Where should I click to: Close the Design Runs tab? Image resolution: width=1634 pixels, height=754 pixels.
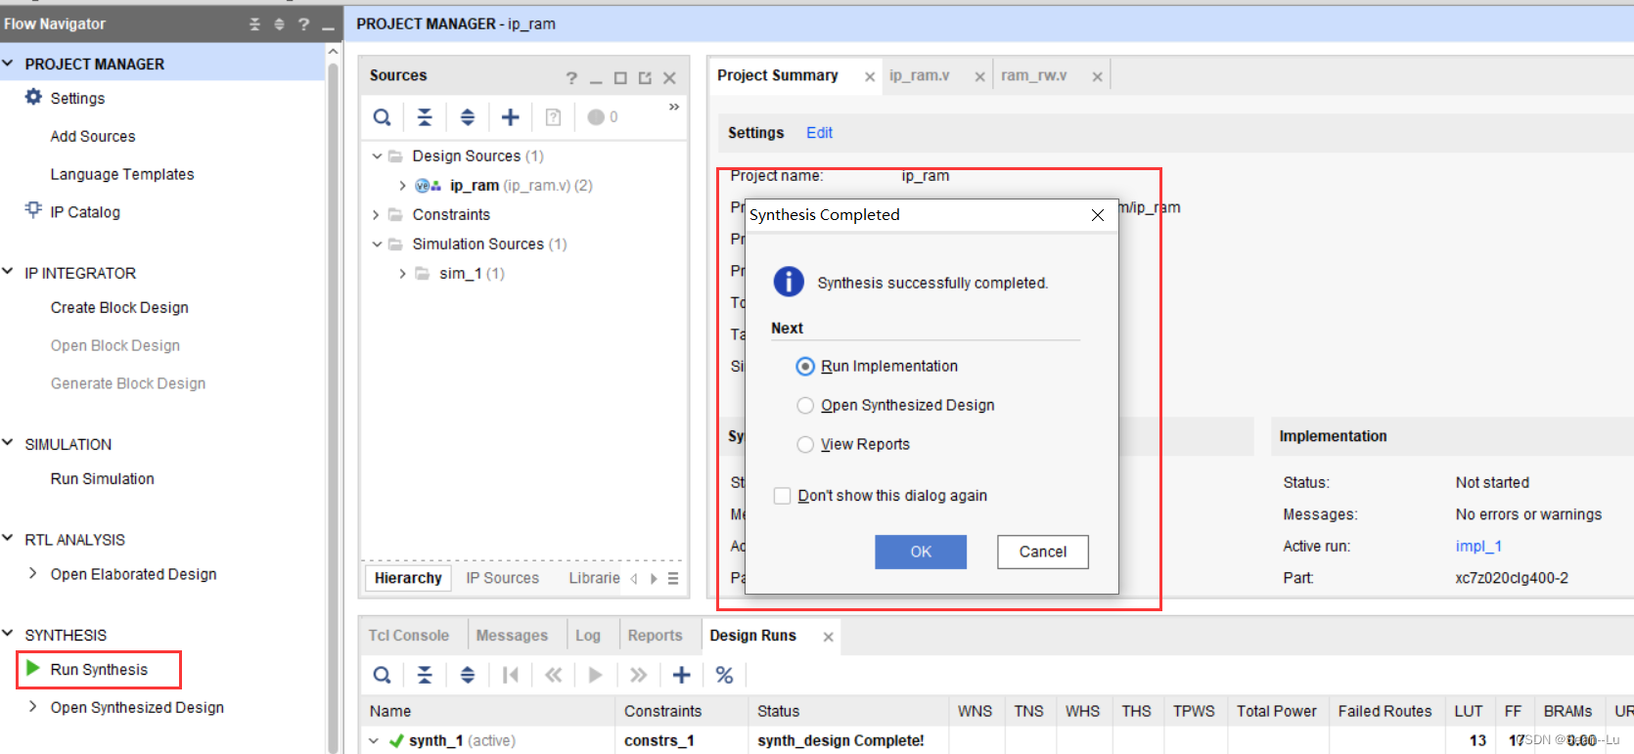point(828,637)
